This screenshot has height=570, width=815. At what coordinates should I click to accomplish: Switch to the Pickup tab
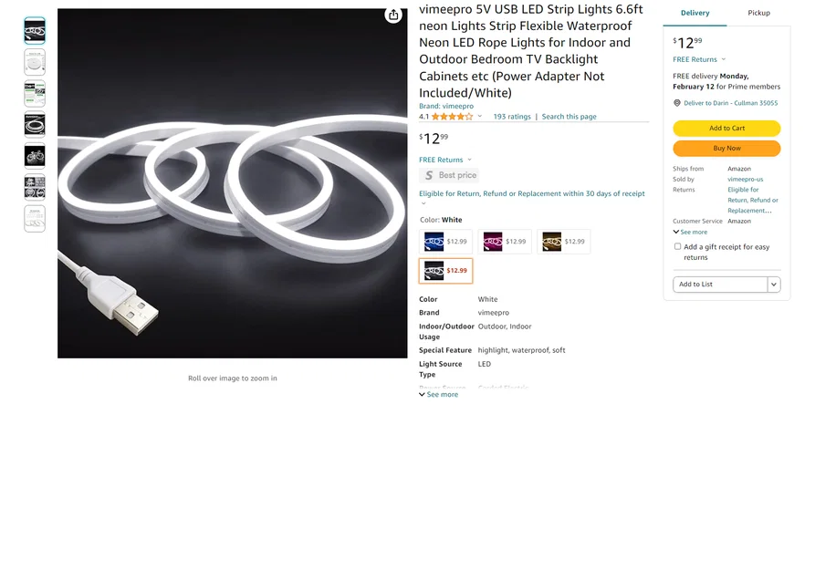758,13
